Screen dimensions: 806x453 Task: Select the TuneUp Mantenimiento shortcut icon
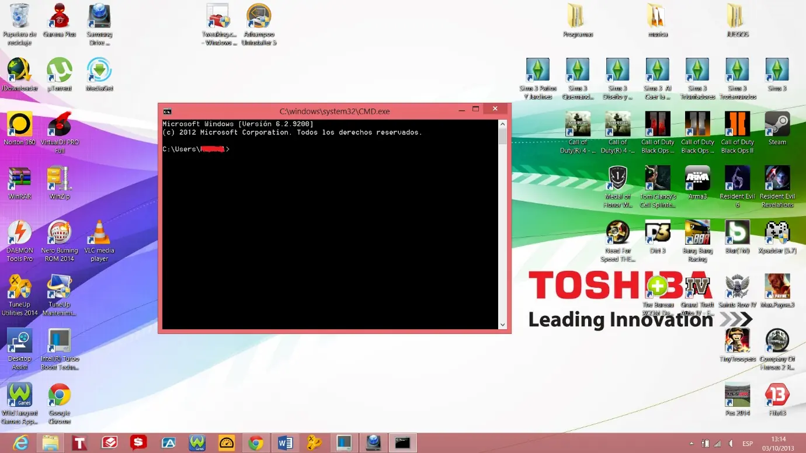coord(60,295)
